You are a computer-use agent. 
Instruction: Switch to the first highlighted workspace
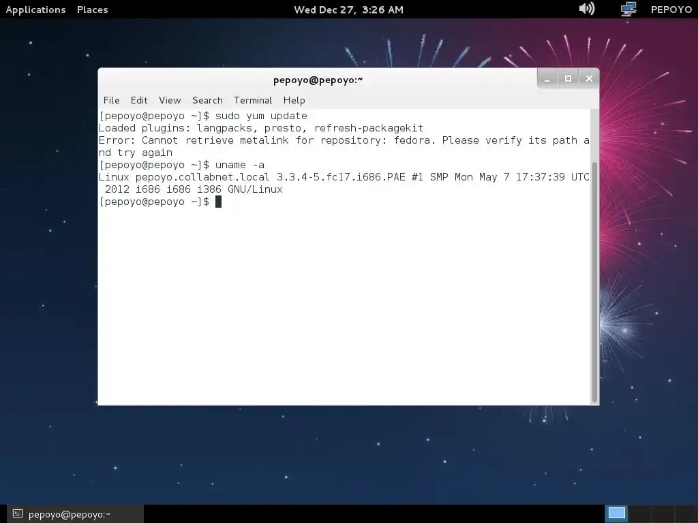[616, 513]
